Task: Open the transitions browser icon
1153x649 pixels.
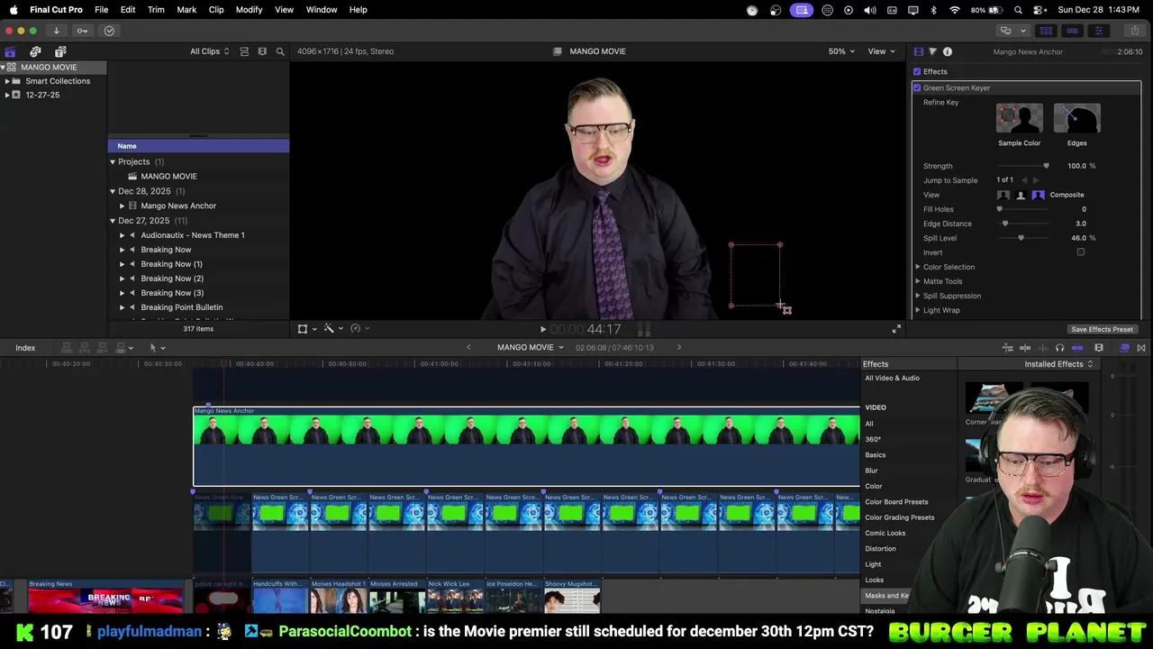Action: (1141, 348)
